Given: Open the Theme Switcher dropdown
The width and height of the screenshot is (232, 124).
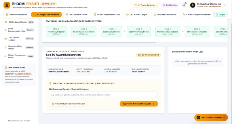Looking at the screenshot, I should point(146,5).
